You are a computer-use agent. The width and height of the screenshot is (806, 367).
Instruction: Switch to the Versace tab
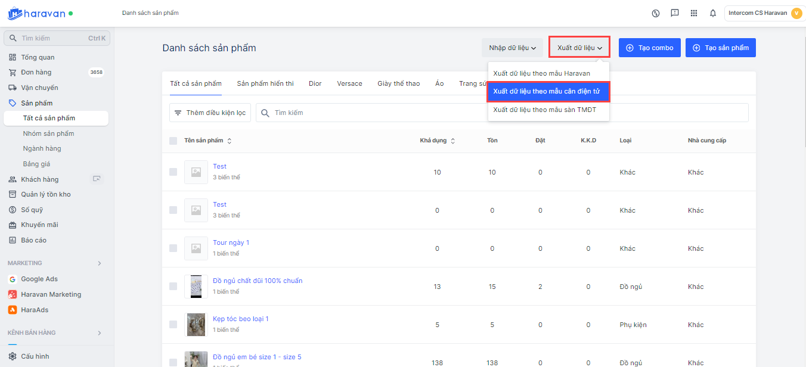(x=349, y=83)
